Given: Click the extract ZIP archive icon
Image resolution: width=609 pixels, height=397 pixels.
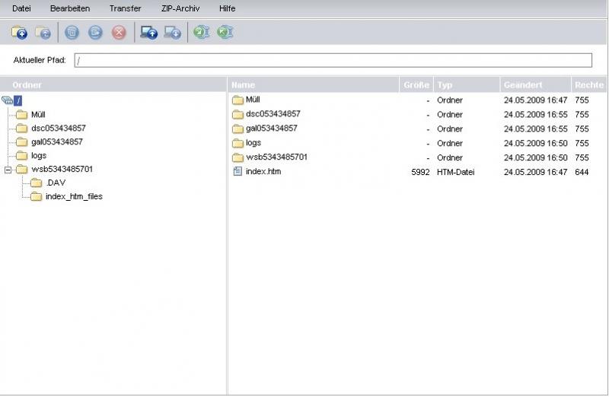Looking at the screenshot, I should [x=225, y=33].
